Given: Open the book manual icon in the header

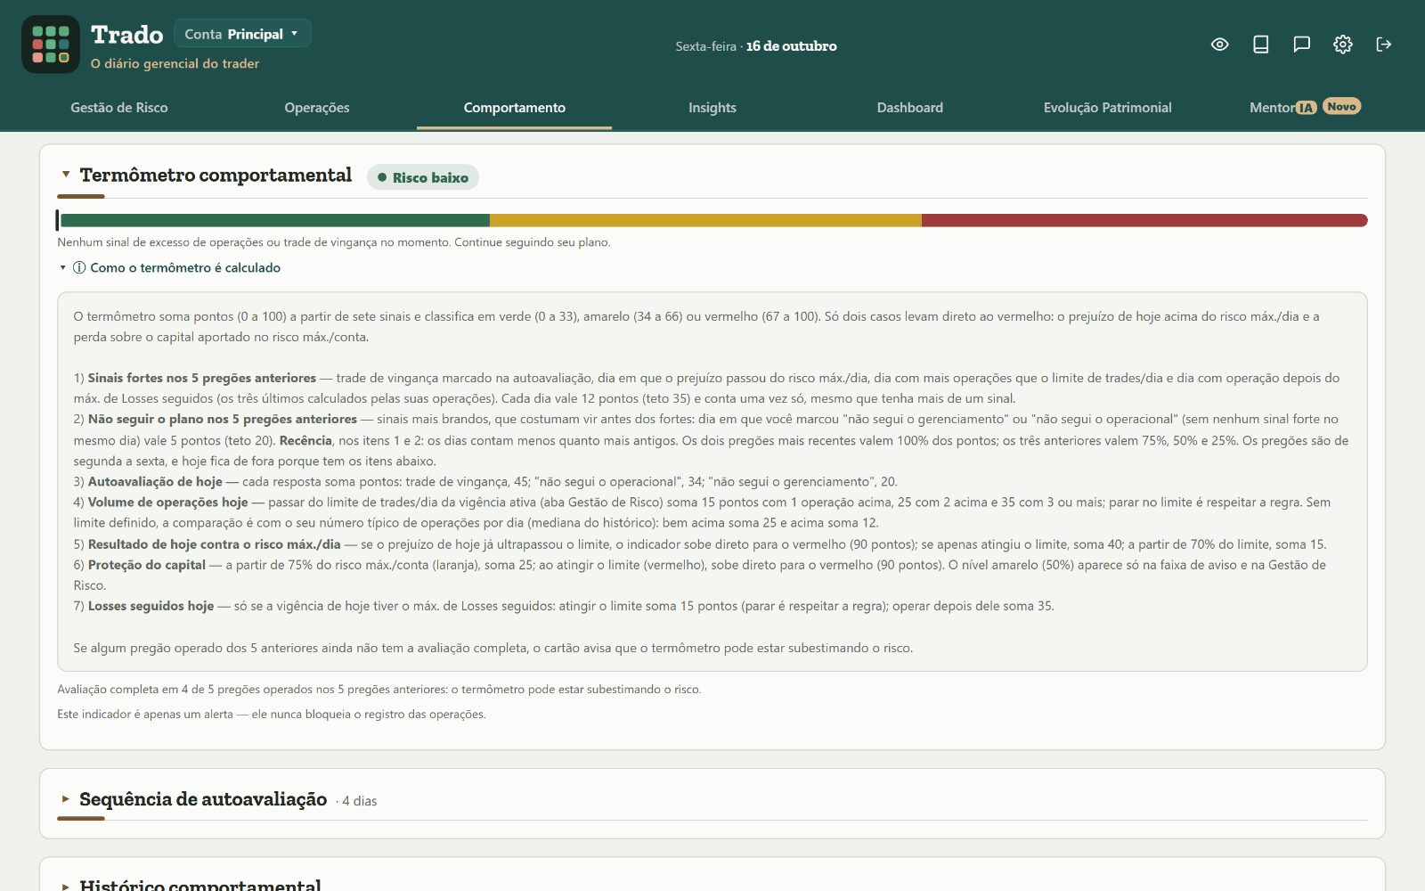Looking at the screenshot, I should click(x=1261, y=45).
